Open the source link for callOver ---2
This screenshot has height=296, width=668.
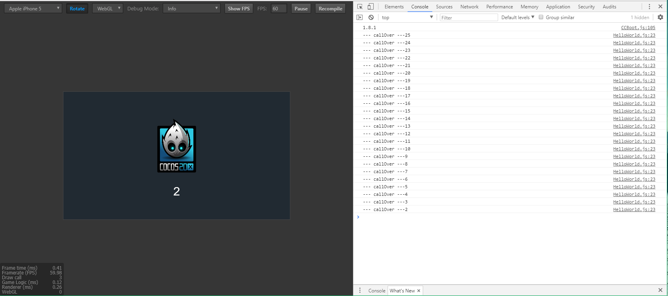[634, 209]
